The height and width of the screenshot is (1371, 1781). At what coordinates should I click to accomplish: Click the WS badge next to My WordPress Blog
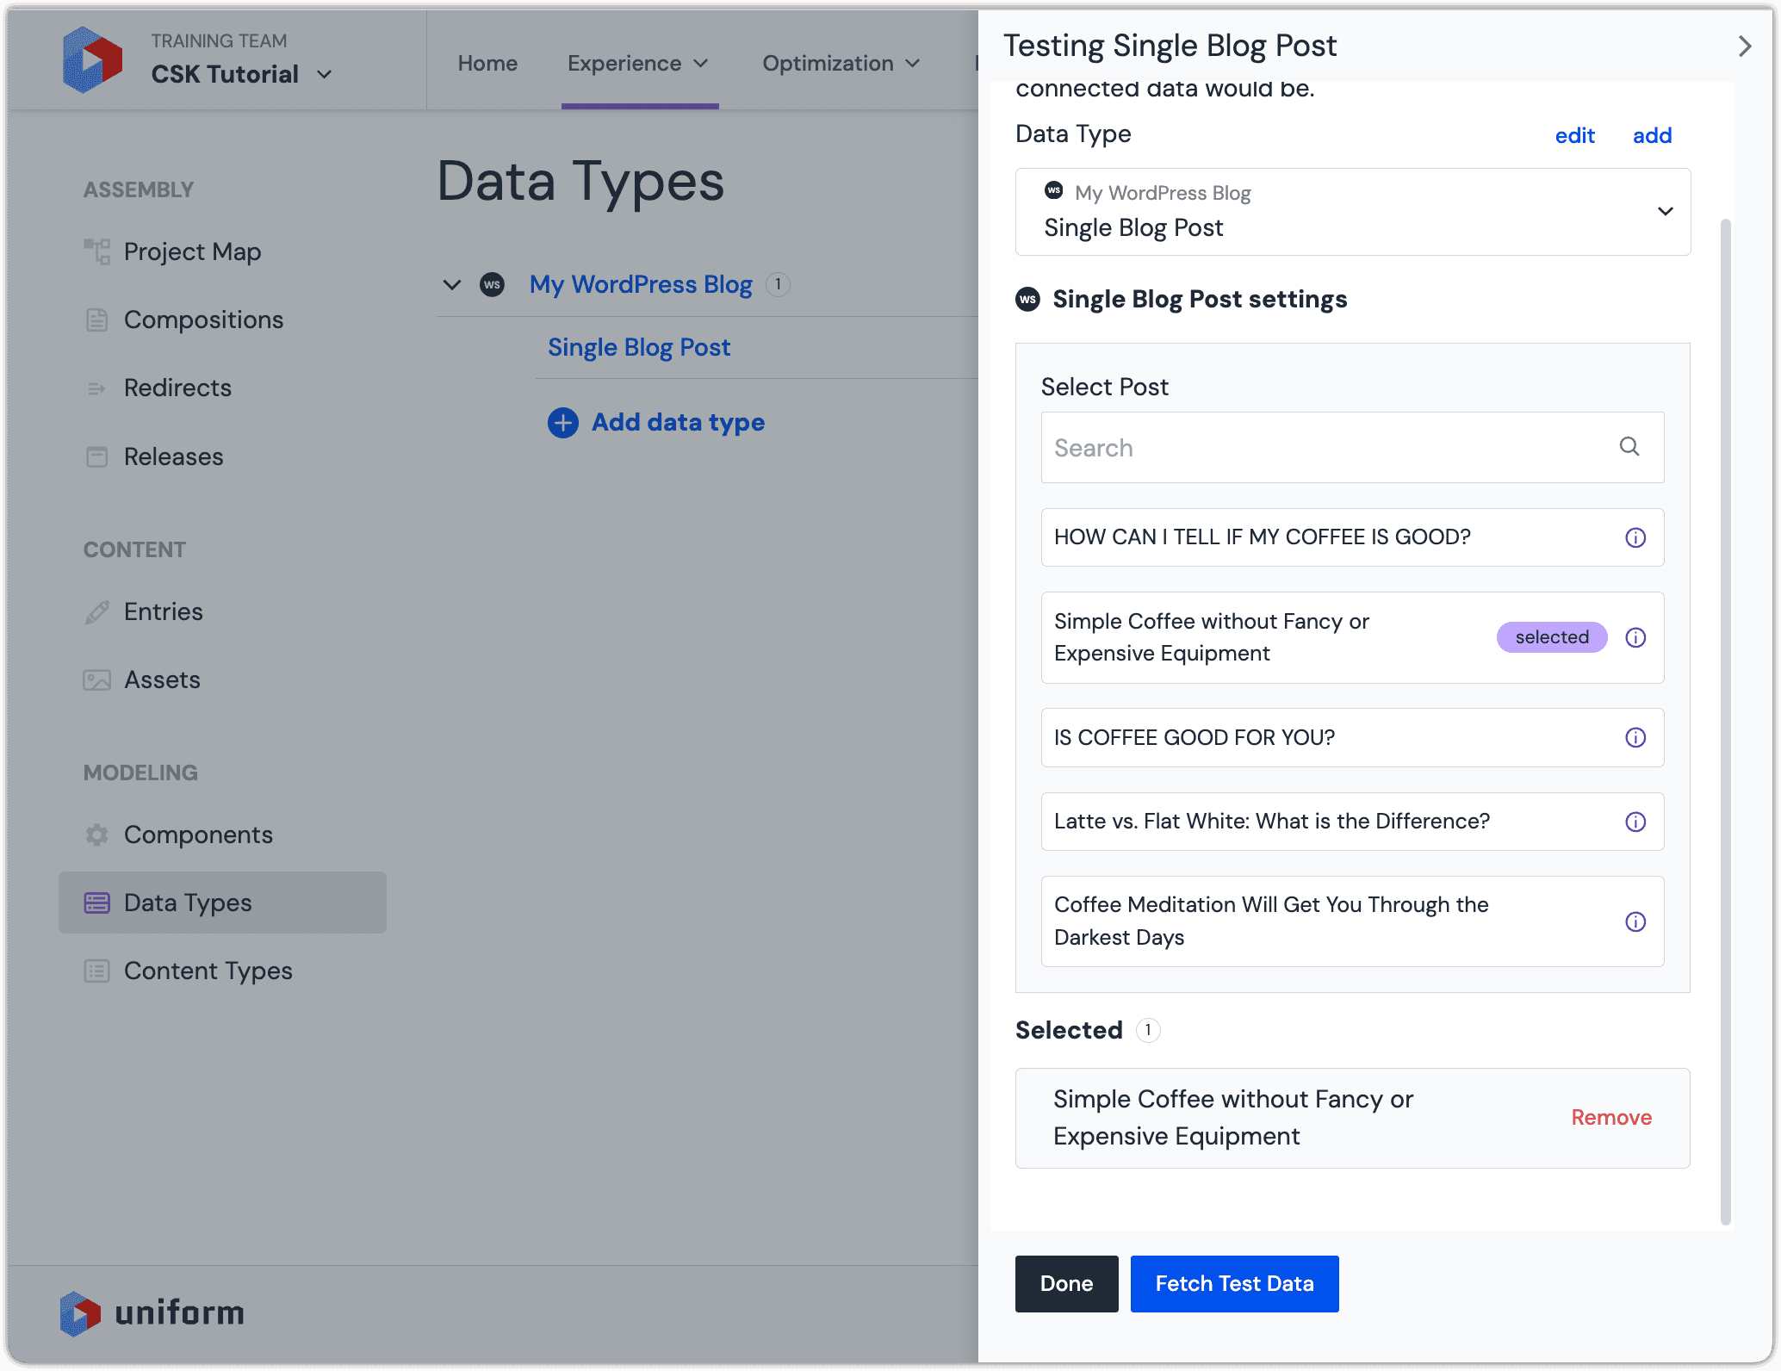(x=492, y=284)
